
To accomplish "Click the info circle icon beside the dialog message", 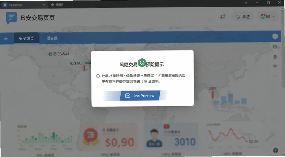I will tap(98, 76).
